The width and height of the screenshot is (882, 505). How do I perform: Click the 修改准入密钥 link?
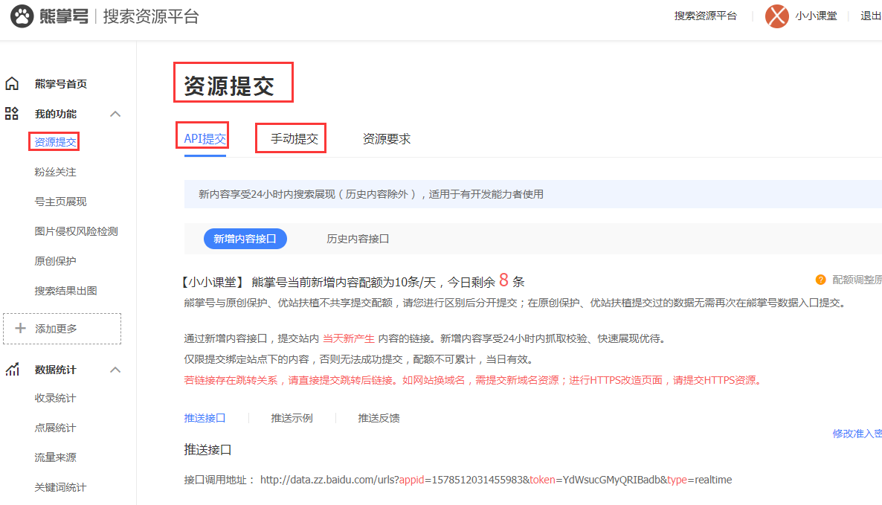(857, 434)
